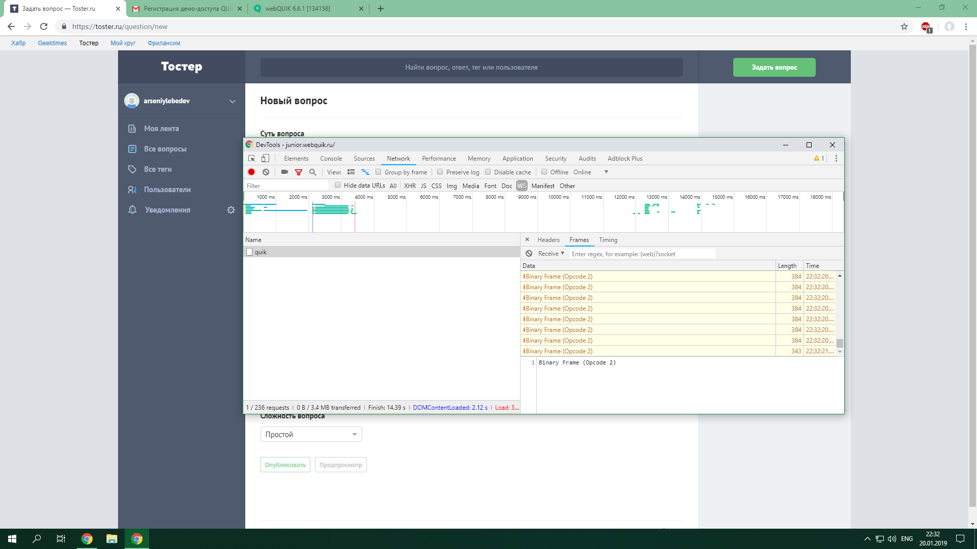Open the DevTools warnings indicator

coord(819,159)
